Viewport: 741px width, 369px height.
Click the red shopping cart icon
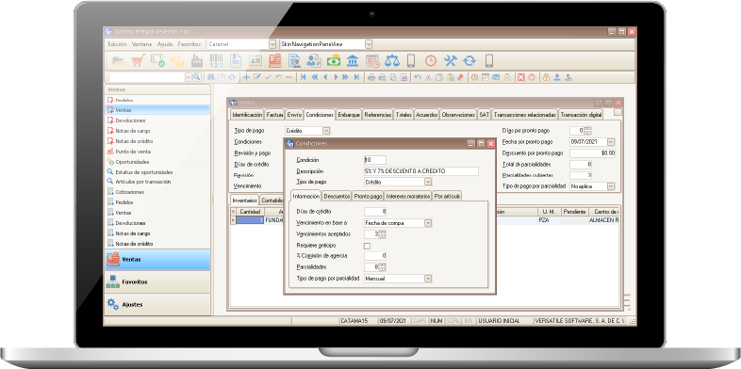(x=138, y=61)
